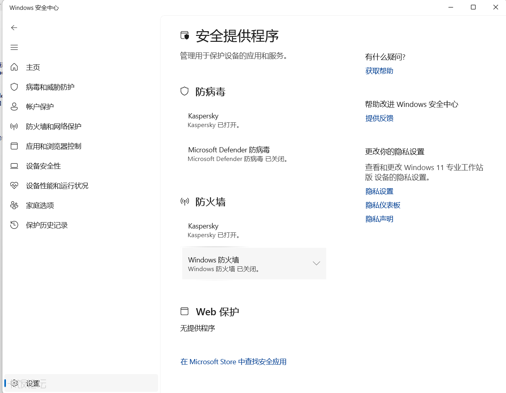The width and height of the screenshot is (506, 393).
Task: Toggle the hamburger navigation menu
Action: 14,47
